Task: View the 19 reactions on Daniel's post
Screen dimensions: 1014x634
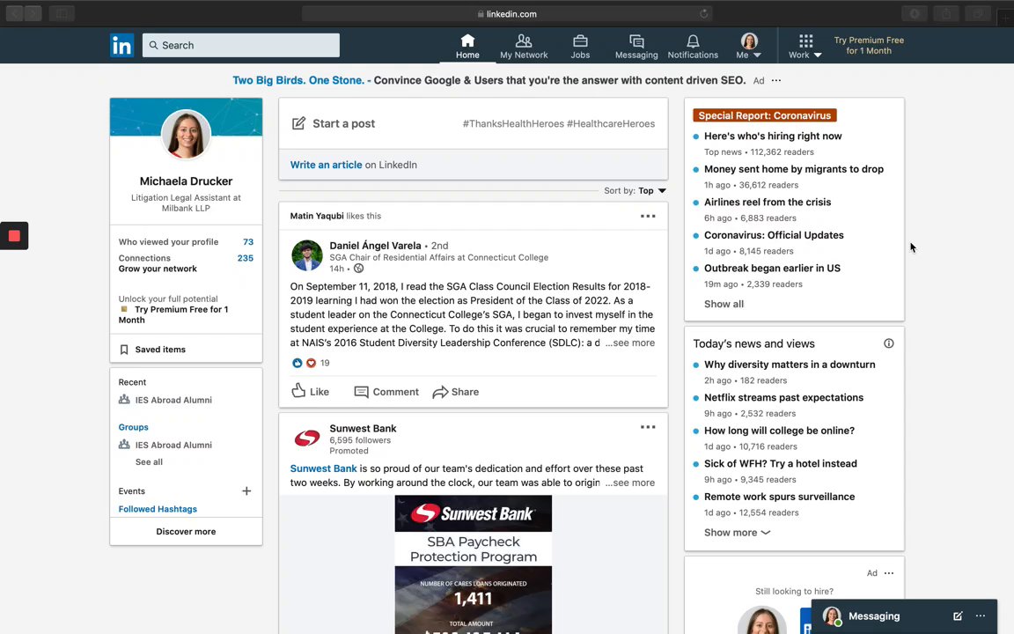Action: click(x=311, y=363)
